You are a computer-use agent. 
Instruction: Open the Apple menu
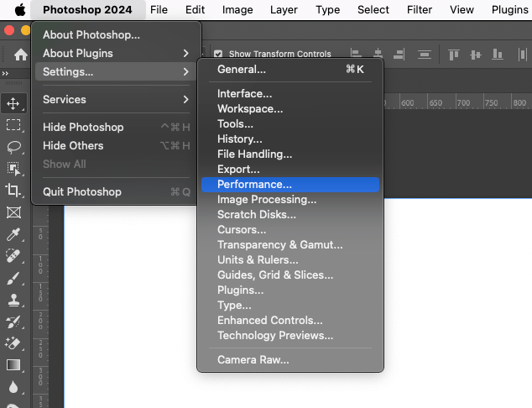[x=20, y=10]
